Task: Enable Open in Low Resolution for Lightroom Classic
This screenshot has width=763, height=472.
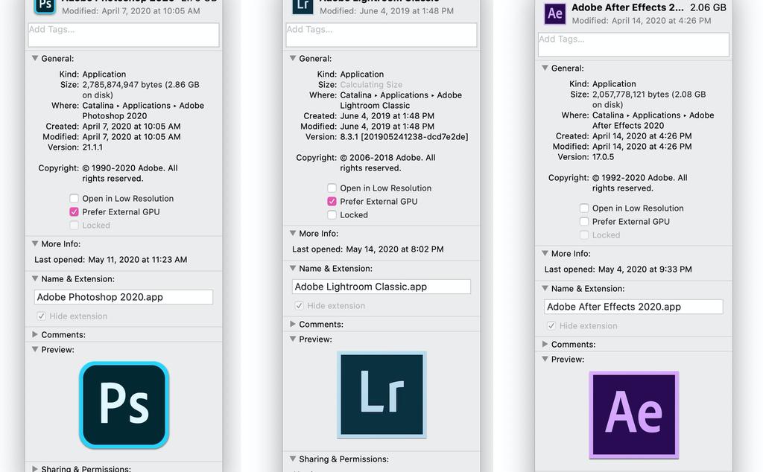Action: 332,188
